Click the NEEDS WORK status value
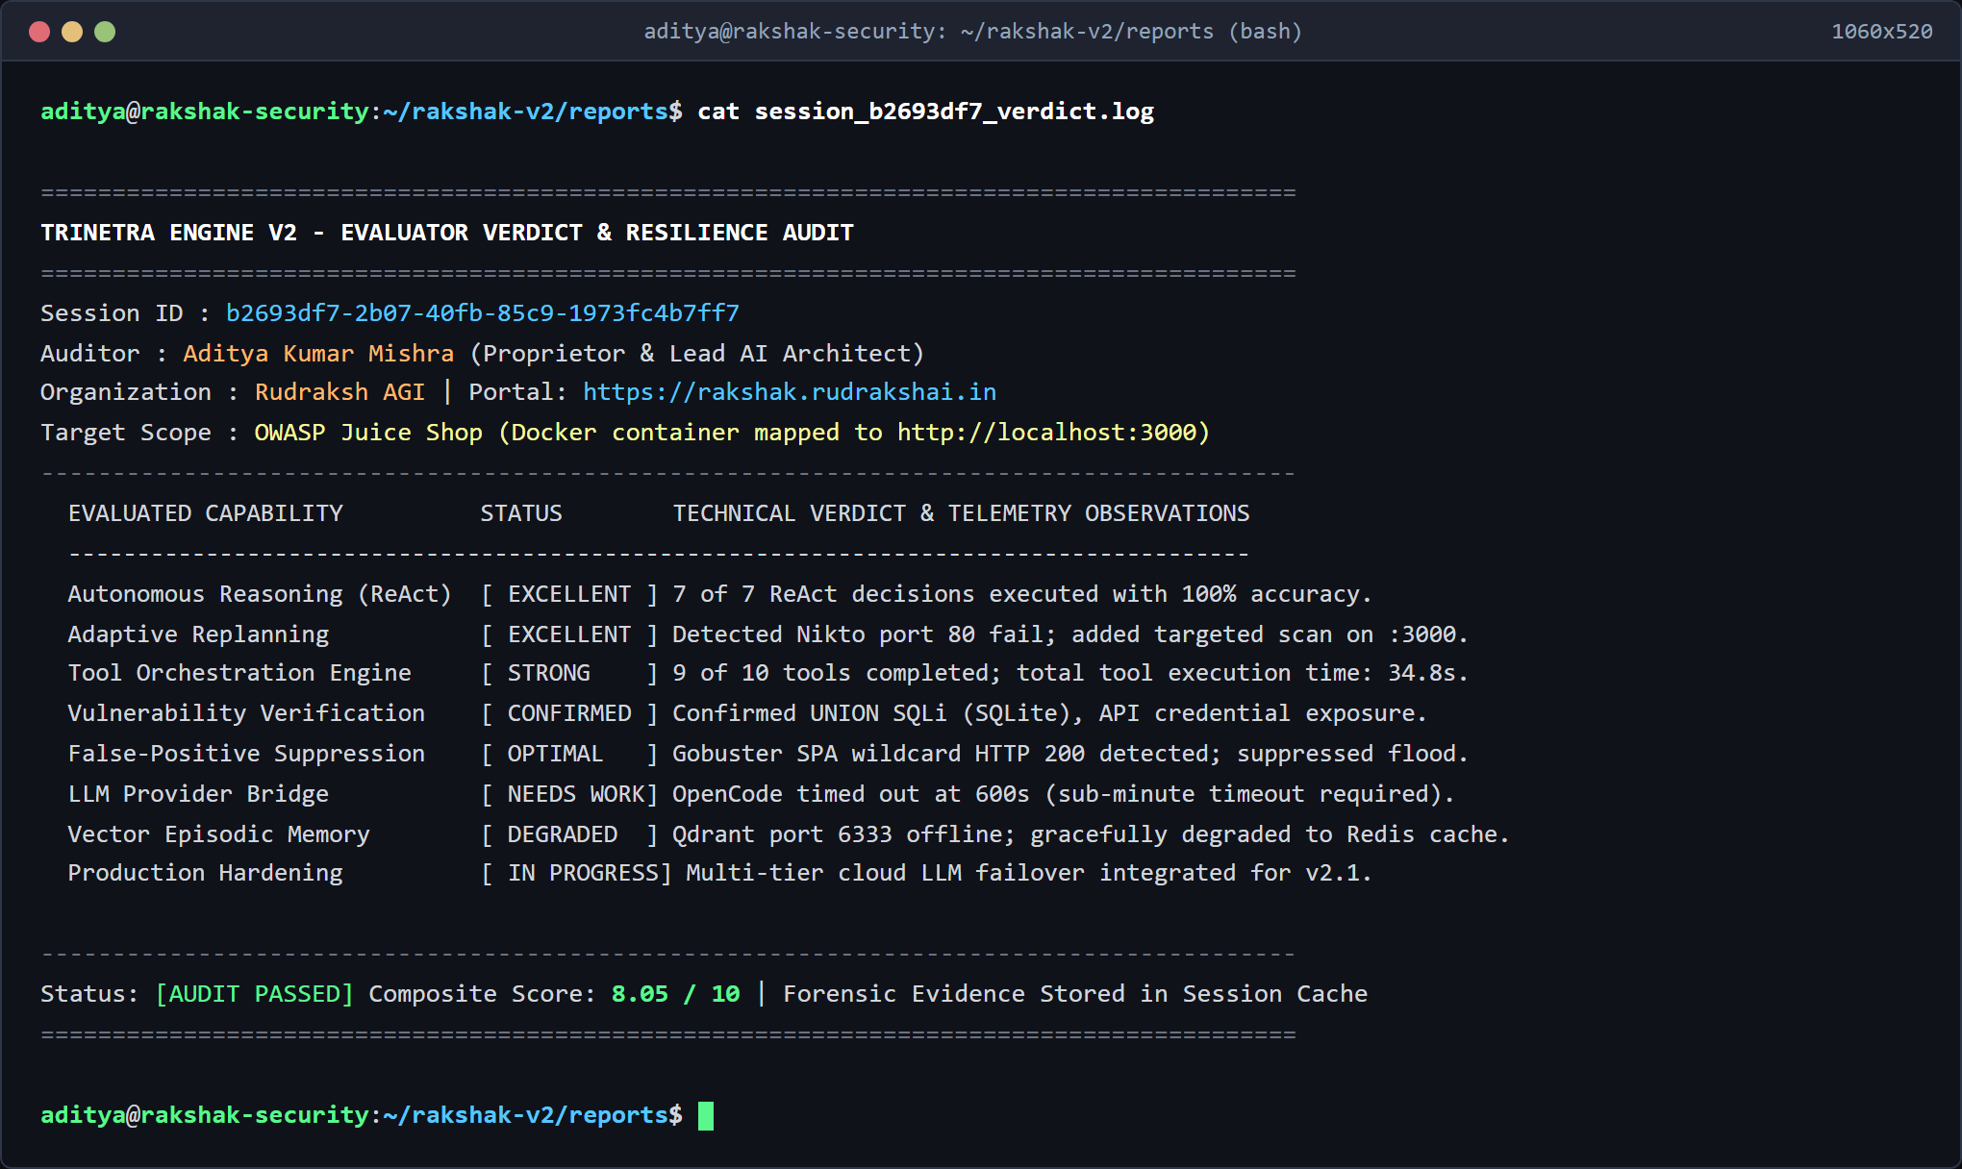Screen dimensions: 1962x1169 (576, 794)
